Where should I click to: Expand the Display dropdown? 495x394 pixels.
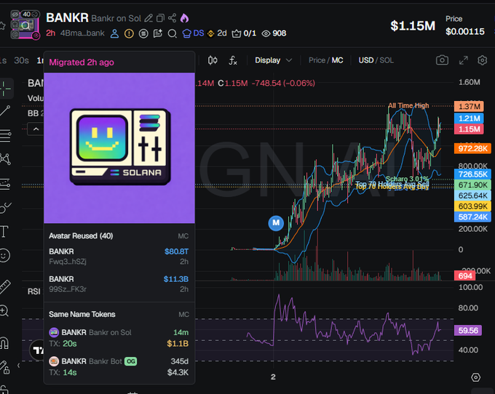click(273, 60)
